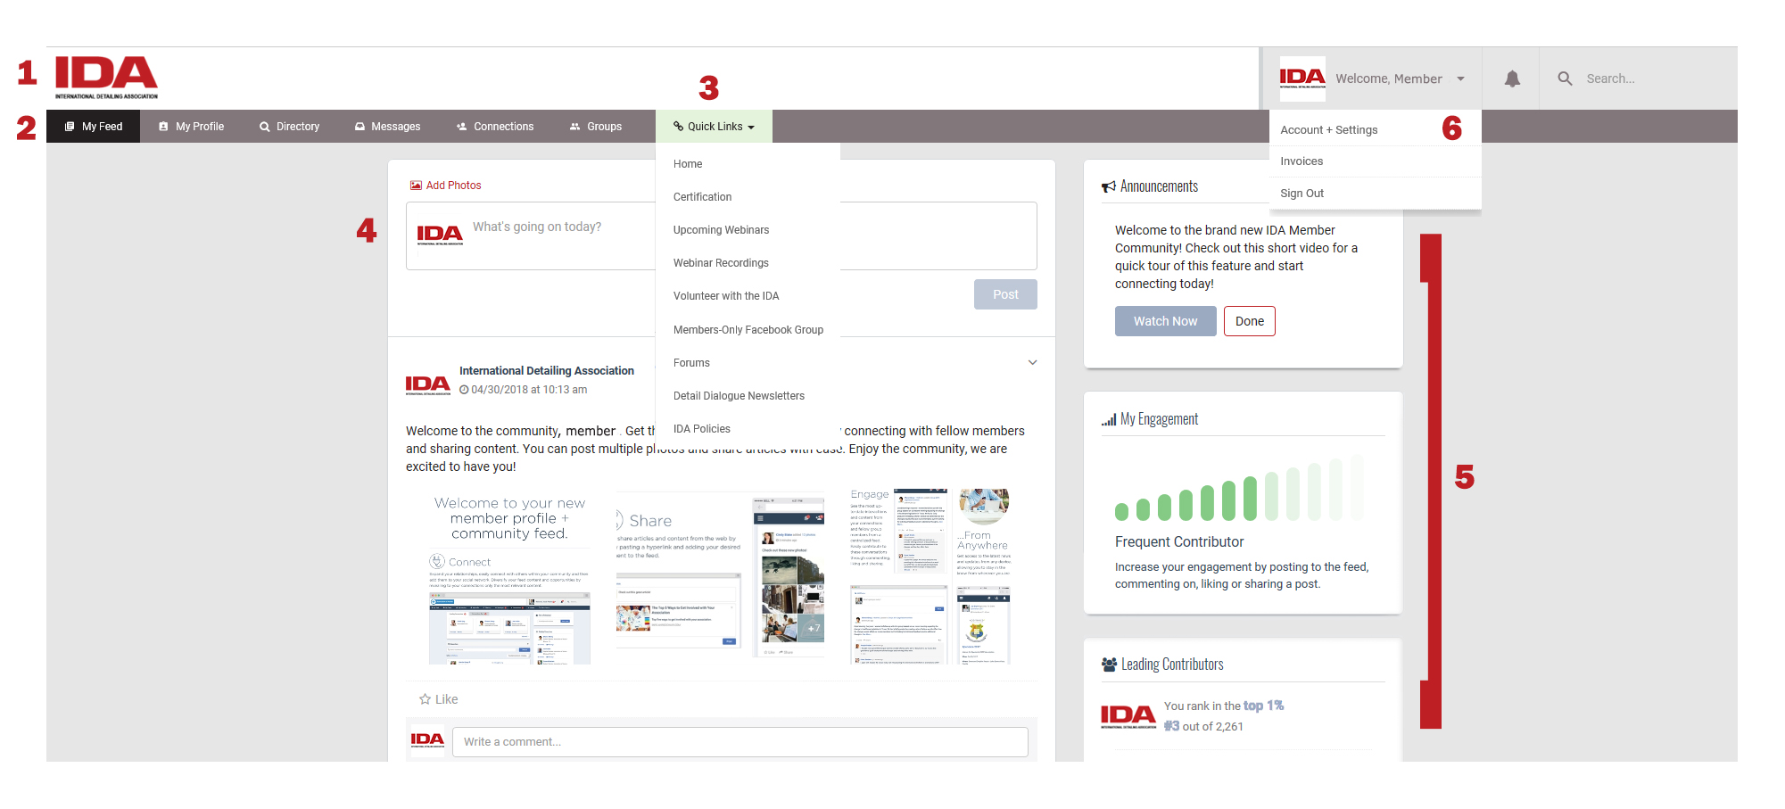
Task: Select Upcoming Webinars from Quick Links
Action: pyautogui.click(x=721, y=230)
